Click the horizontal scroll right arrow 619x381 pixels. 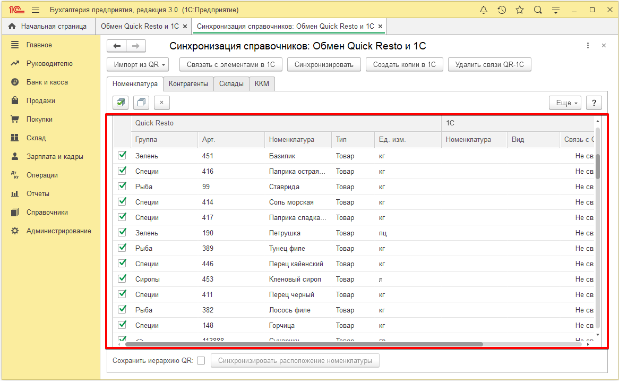[x=588, y=344]
